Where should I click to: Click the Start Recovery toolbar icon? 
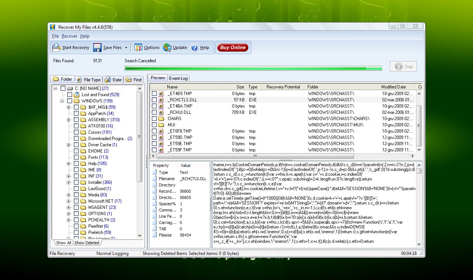coord(56,48)
